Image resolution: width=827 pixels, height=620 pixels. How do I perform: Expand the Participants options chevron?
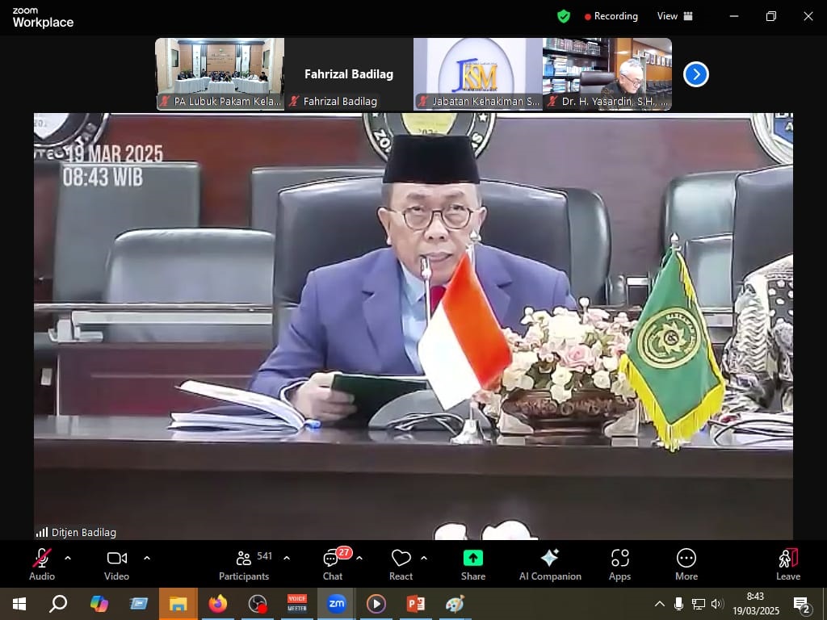coord(287,558)
